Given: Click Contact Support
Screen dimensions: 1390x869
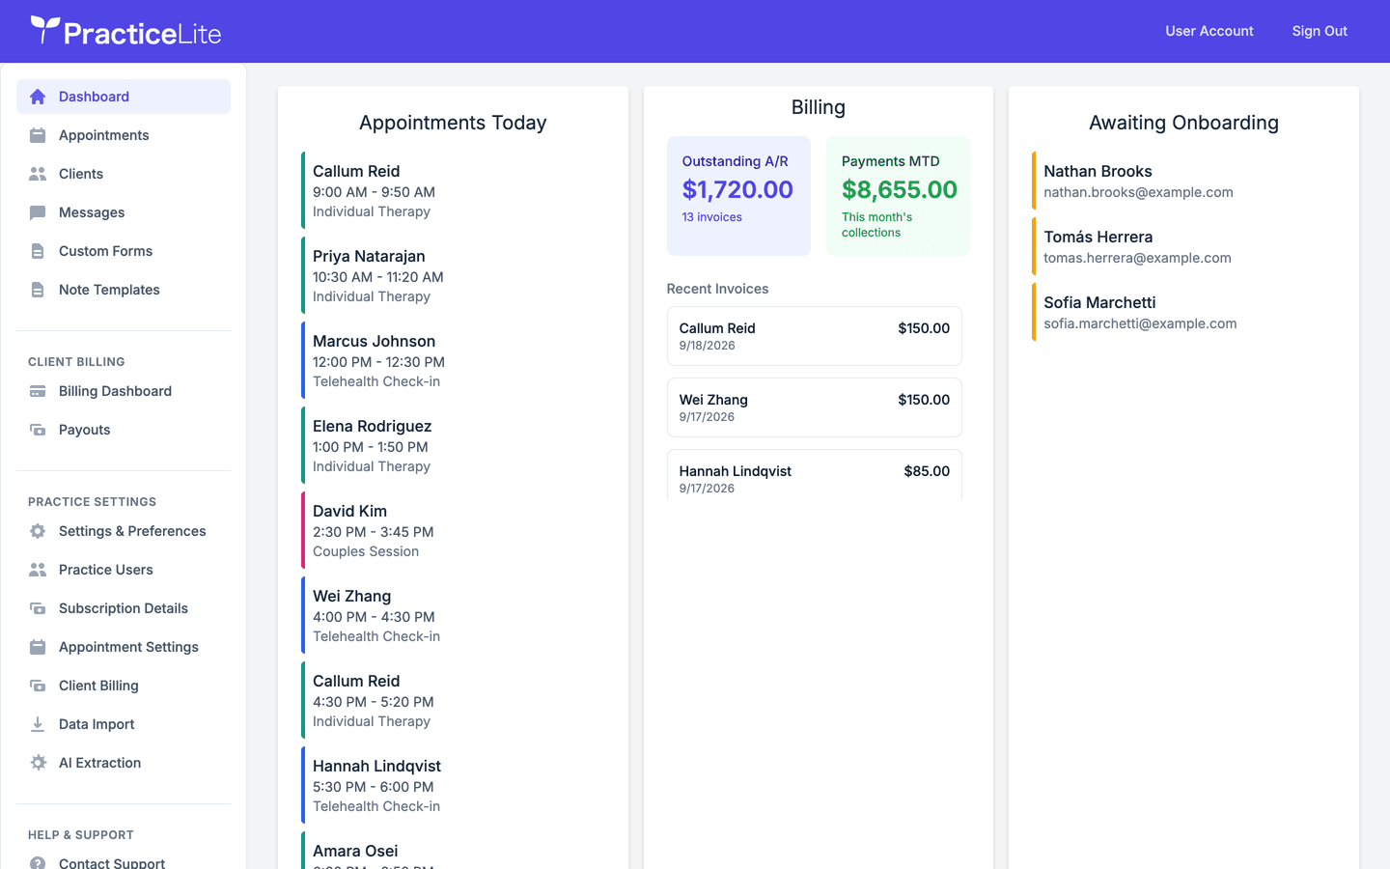Looking at the screenshot, I should coord(124,859).
